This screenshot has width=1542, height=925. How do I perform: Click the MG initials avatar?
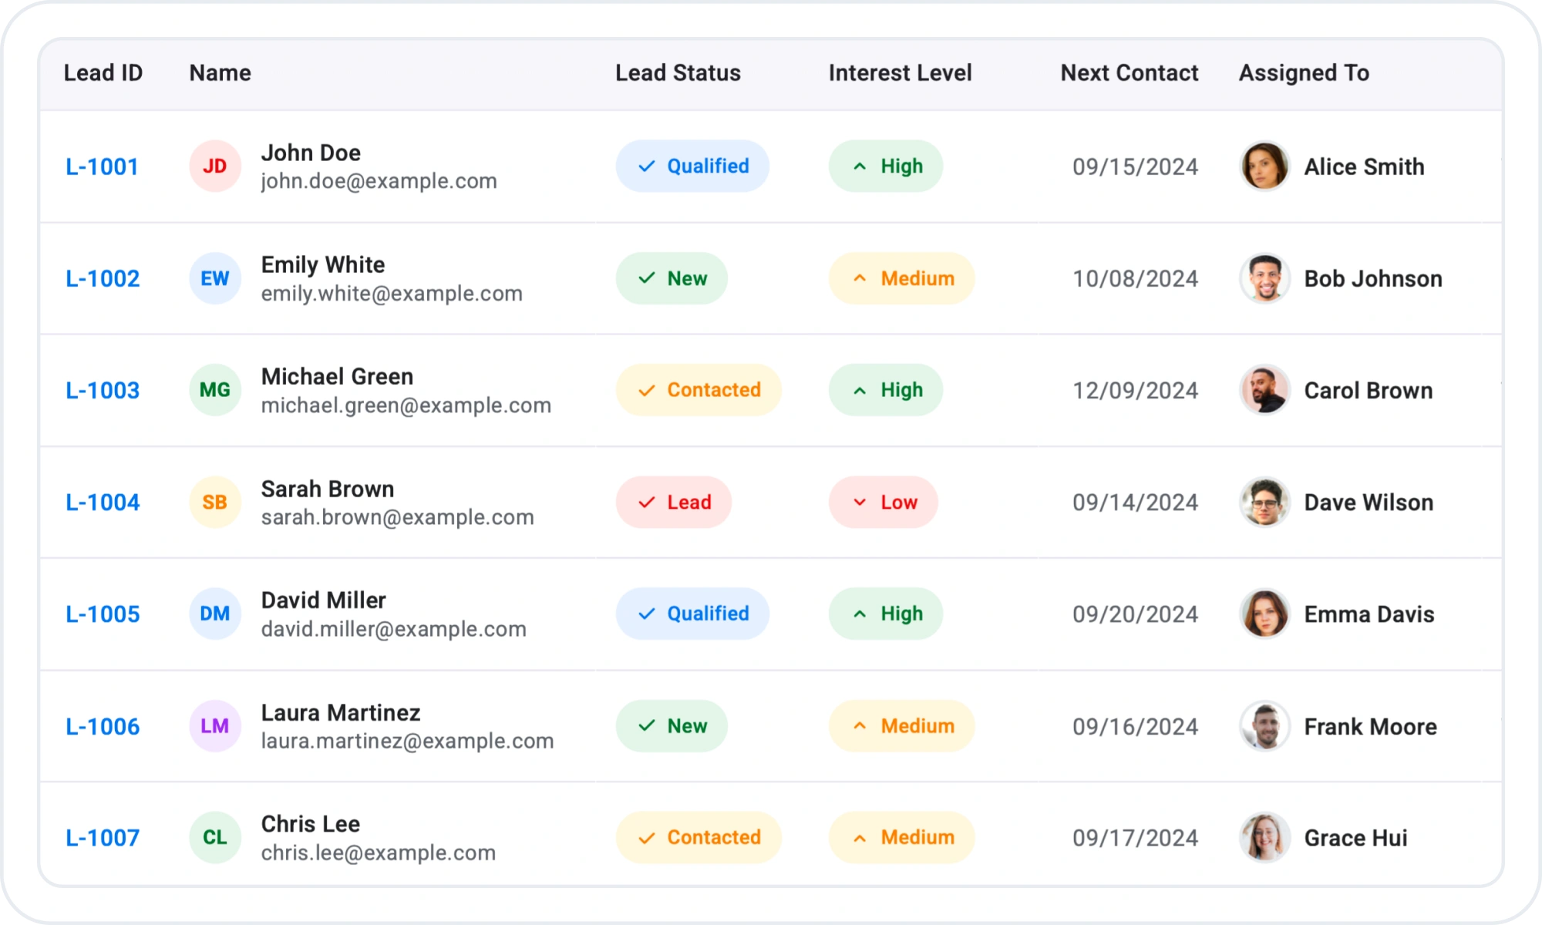(x=215, y=390)
